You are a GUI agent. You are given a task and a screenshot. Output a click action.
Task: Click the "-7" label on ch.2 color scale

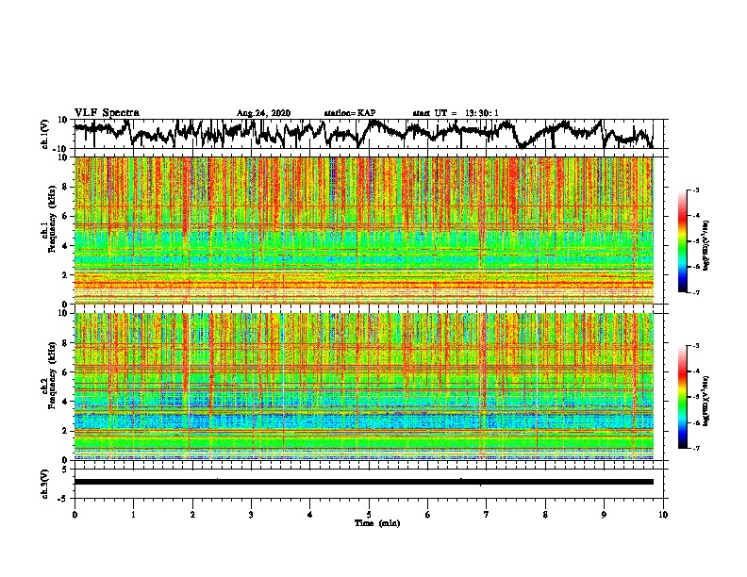[x=696, y=448]
